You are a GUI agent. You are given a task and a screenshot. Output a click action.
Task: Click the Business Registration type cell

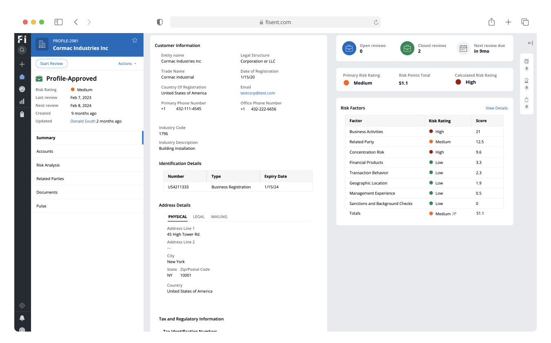click(x=231, y=187)
